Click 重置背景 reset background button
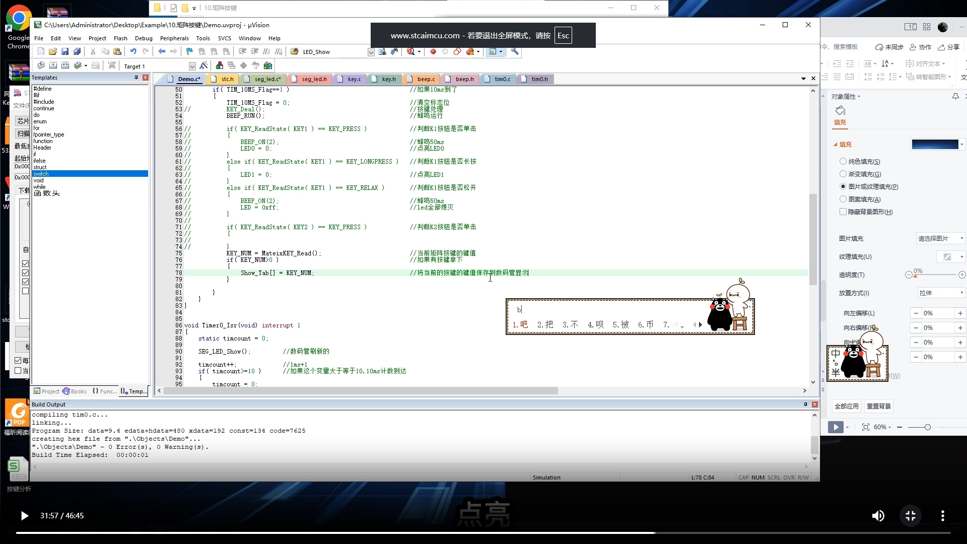Screen dimensions: 967x544 pyautogui.click(x=879, y=406)
